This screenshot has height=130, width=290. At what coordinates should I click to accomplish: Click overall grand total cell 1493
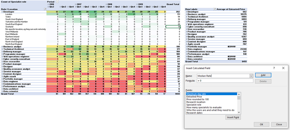click(173, 94)
